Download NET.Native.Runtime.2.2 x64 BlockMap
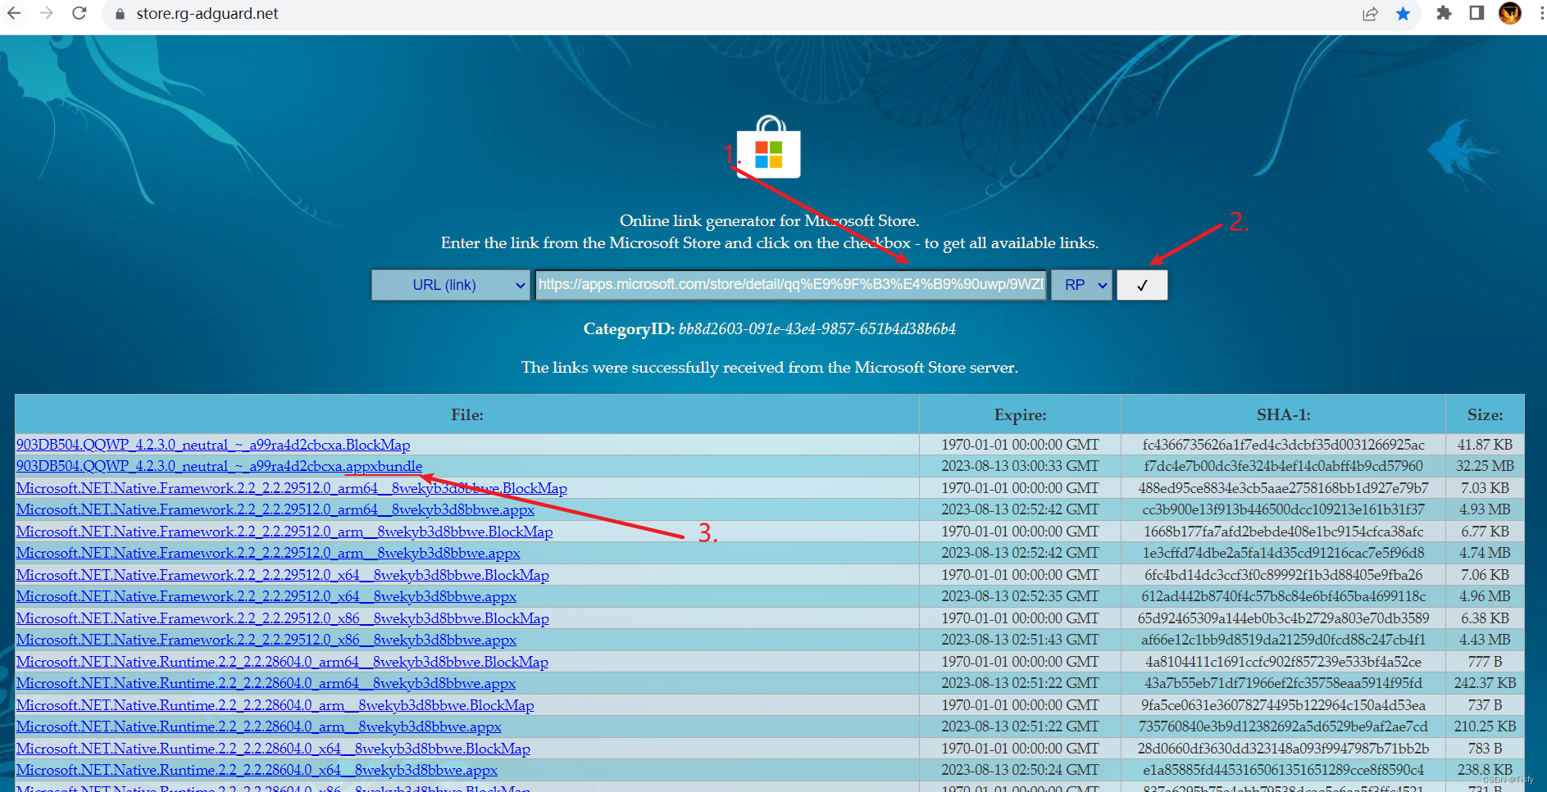The image size is (1547, 792). click(x=273, y=749)
